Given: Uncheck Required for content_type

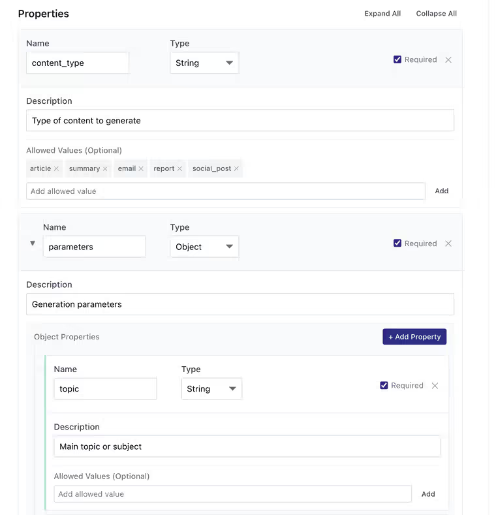Looking at the screenshot, I should click(397, 59).
